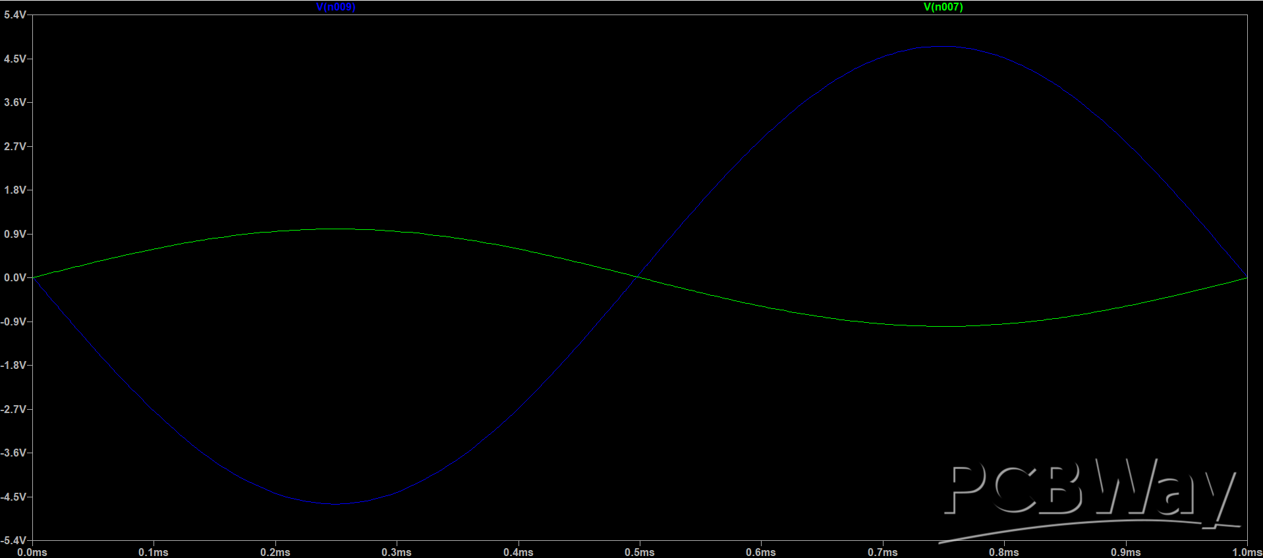The height and width of the screenshot is (558, 1263).
Task: Click the green waveform's positive peak
Action: pyautogui.click(x=336, y=229)
